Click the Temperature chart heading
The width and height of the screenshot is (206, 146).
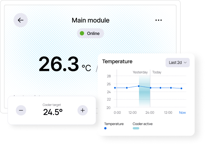click(x=117, y=61)
